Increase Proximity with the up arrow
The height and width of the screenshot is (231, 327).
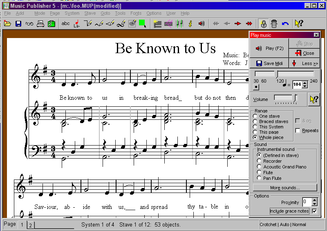pos(314,200)
